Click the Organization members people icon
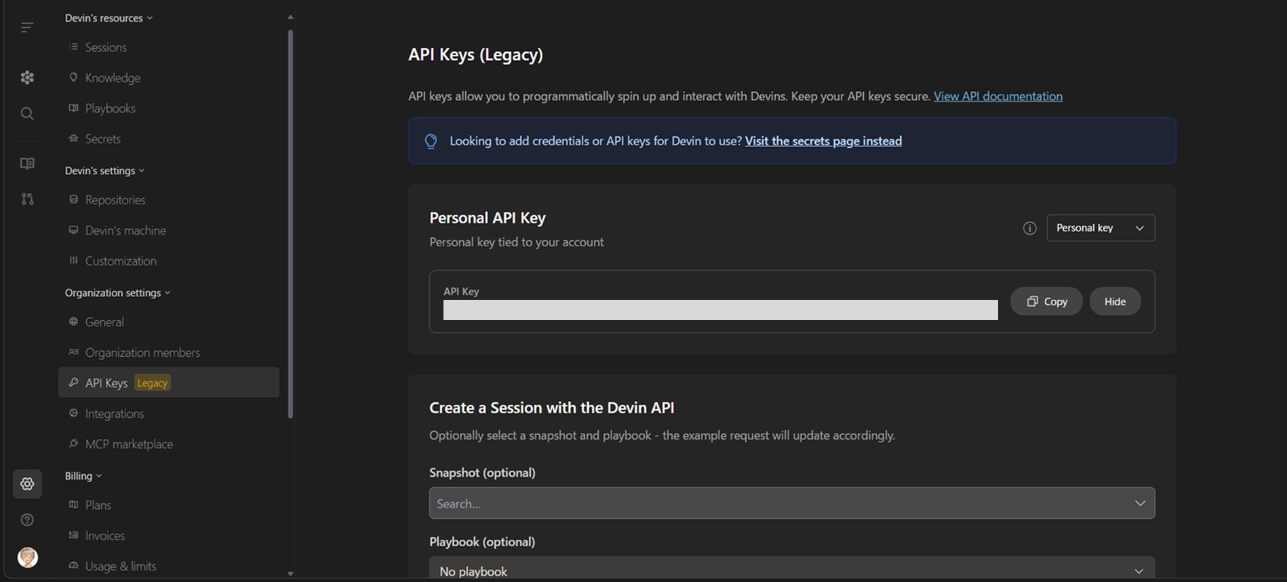The width and height of the screenshot is (1287, 582). point(73,352)
